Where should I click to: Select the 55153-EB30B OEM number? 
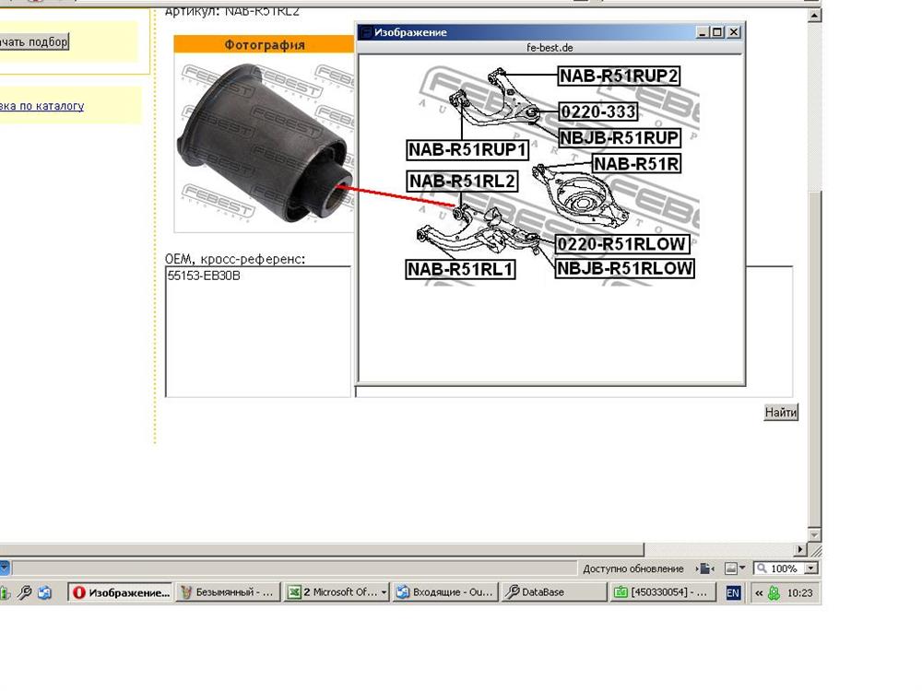click(204, 275)
